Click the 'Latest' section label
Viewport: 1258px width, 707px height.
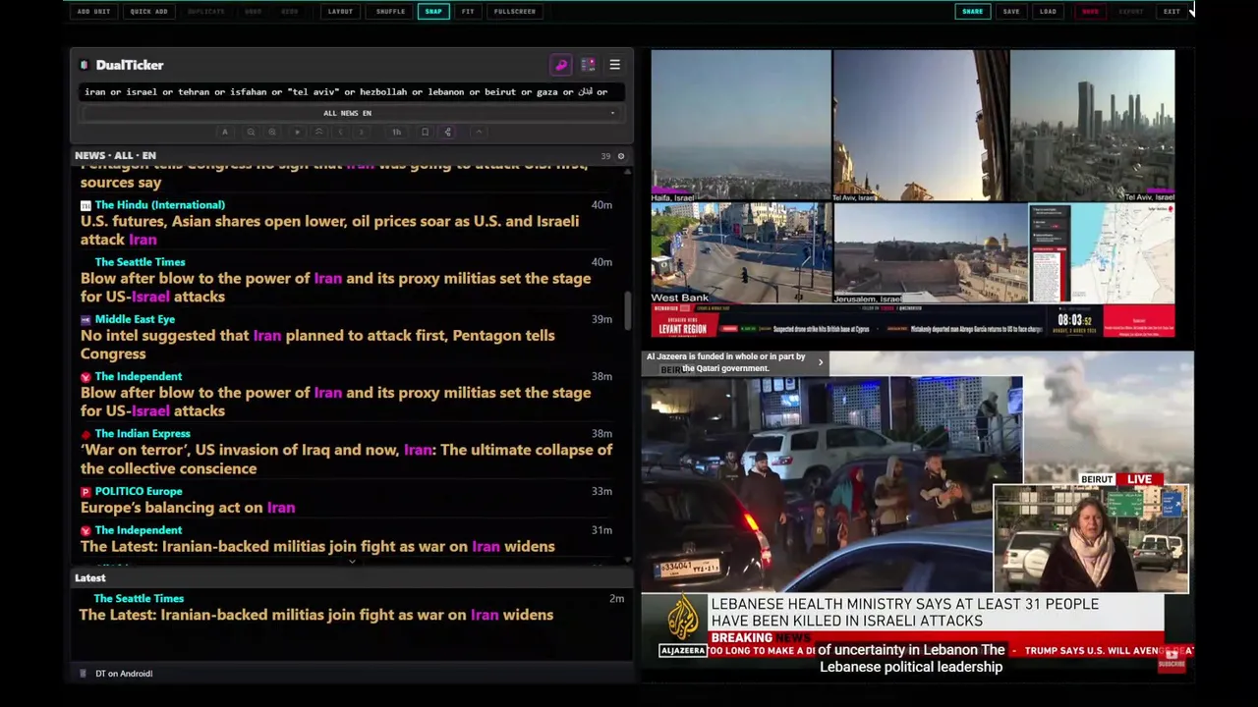point(89,578)
